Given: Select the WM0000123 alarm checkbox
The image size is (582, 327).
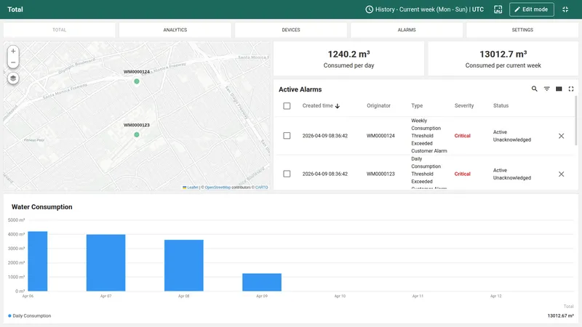Looking at the screenshot, I should click(287, 174).
